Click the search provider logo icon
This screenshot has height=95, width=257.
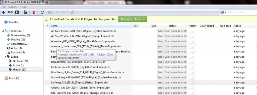click(x=222, y=12)
